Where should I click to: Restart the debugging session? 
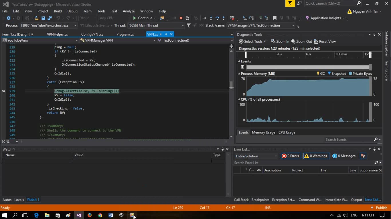(x=187, y=18)
